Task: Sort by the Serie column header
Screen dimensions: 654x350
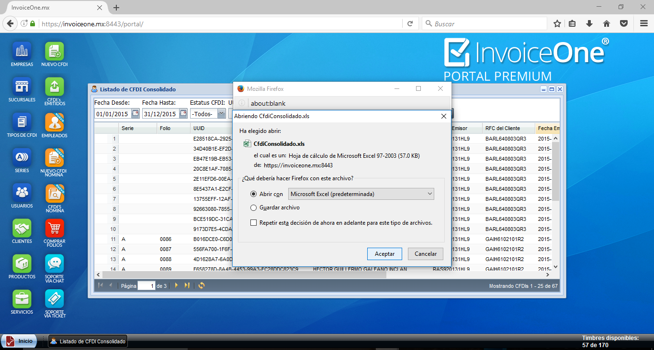Action: coord(138,128)
